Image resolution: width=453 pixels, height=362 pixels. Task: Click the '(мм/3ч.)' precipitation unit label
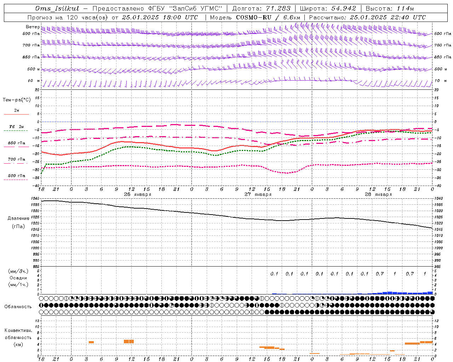click(18, 271)
